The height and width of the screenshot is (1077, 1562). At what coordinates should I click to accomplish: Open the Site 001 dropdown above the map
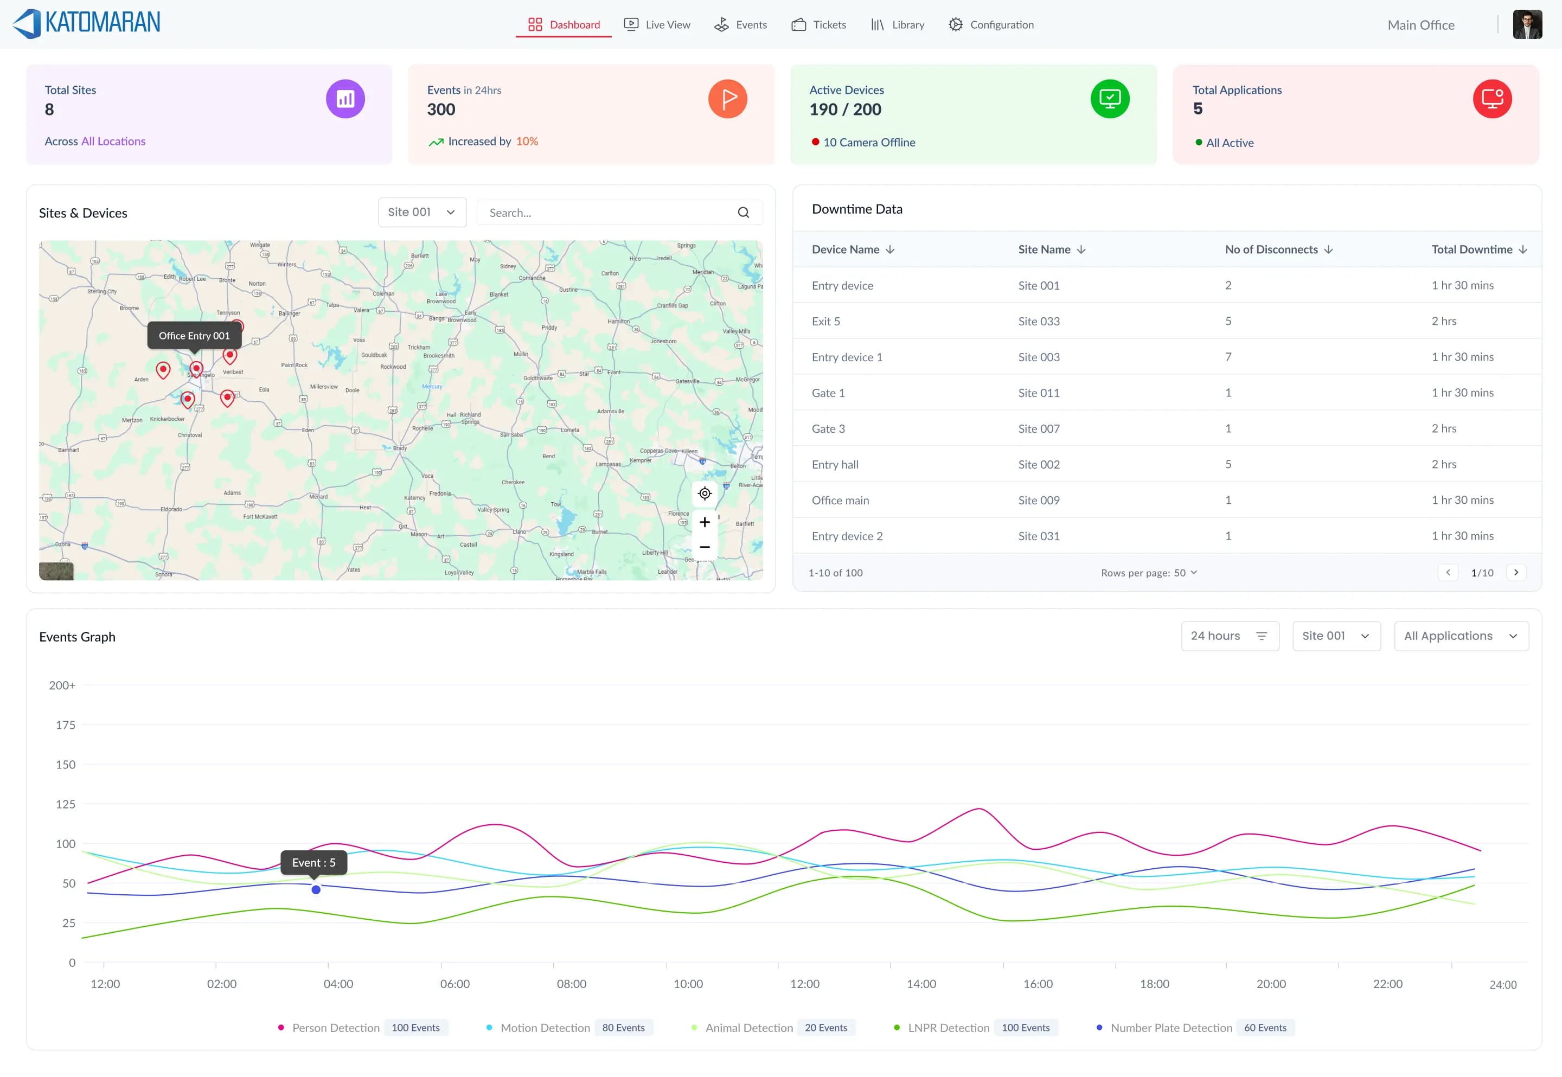422,212
